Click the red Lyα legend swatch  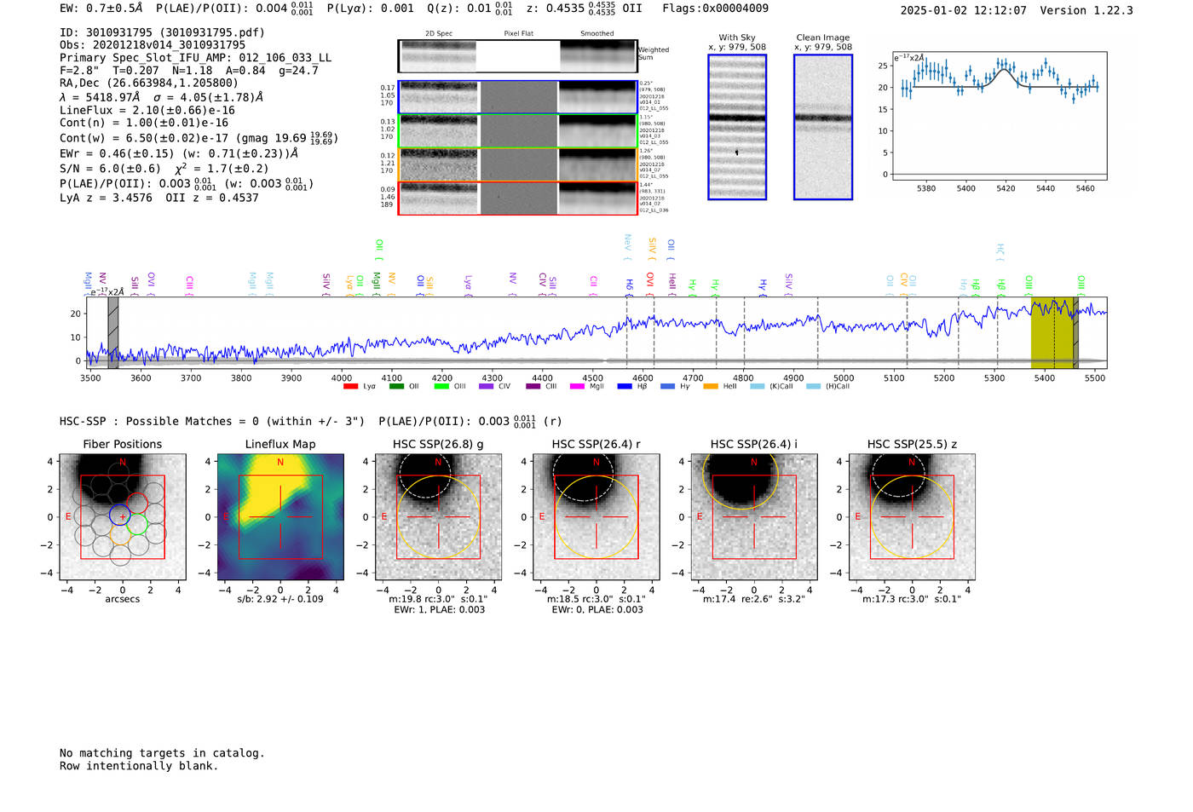click(x=350, y=387)
